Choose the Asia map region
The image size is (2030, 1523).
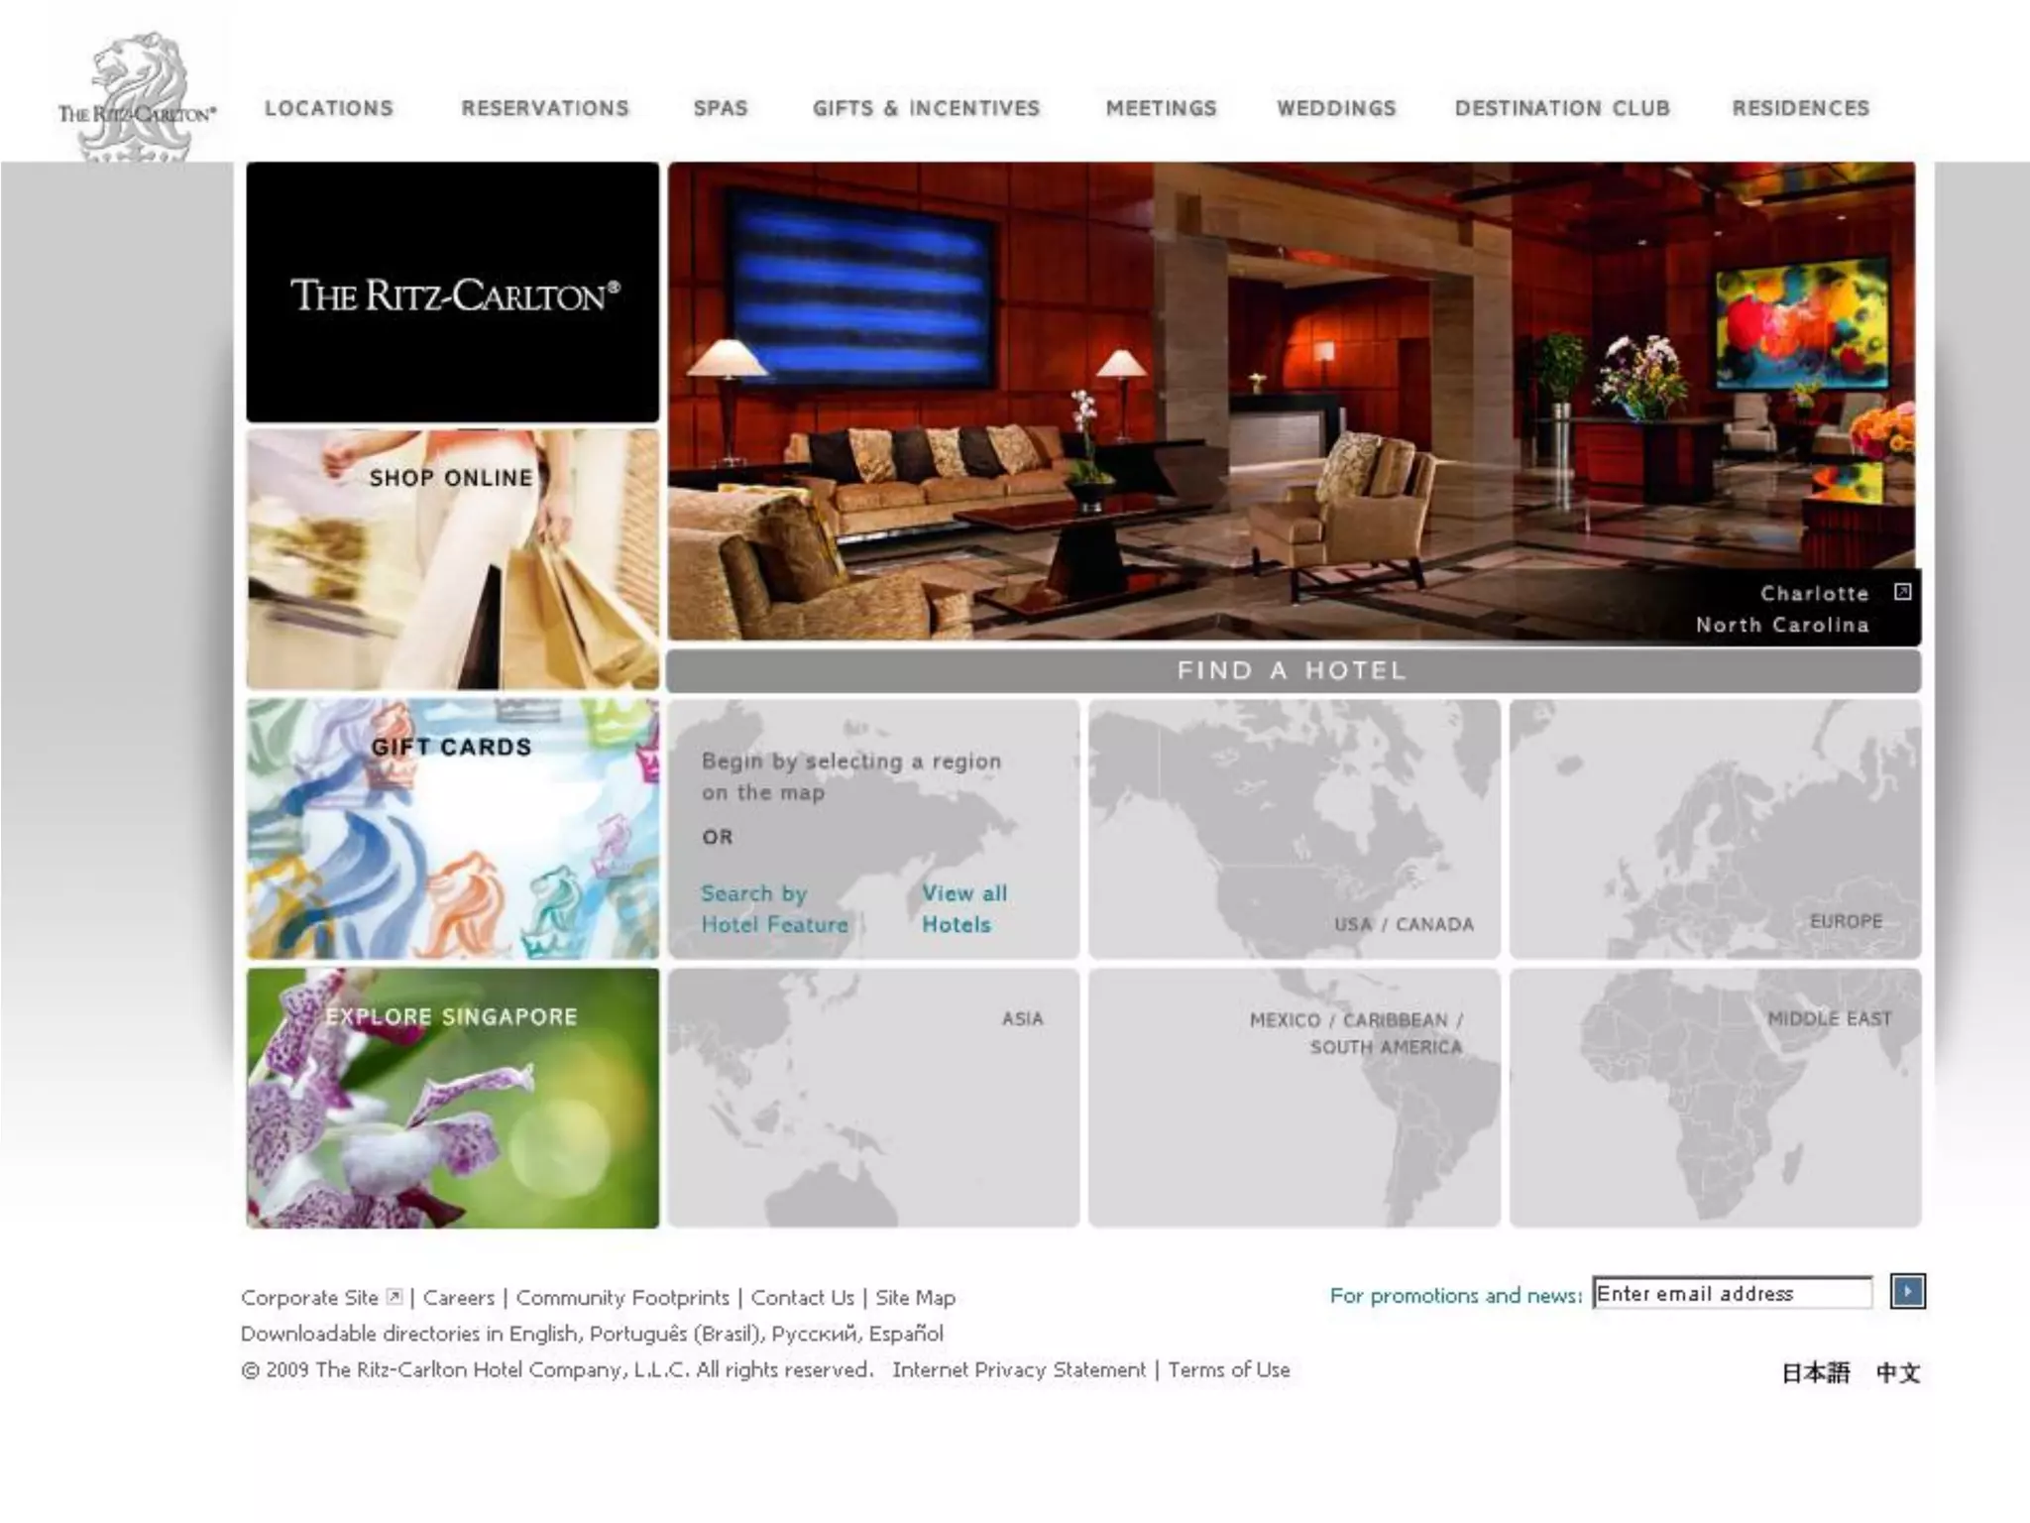click(x=873, y=1098)
